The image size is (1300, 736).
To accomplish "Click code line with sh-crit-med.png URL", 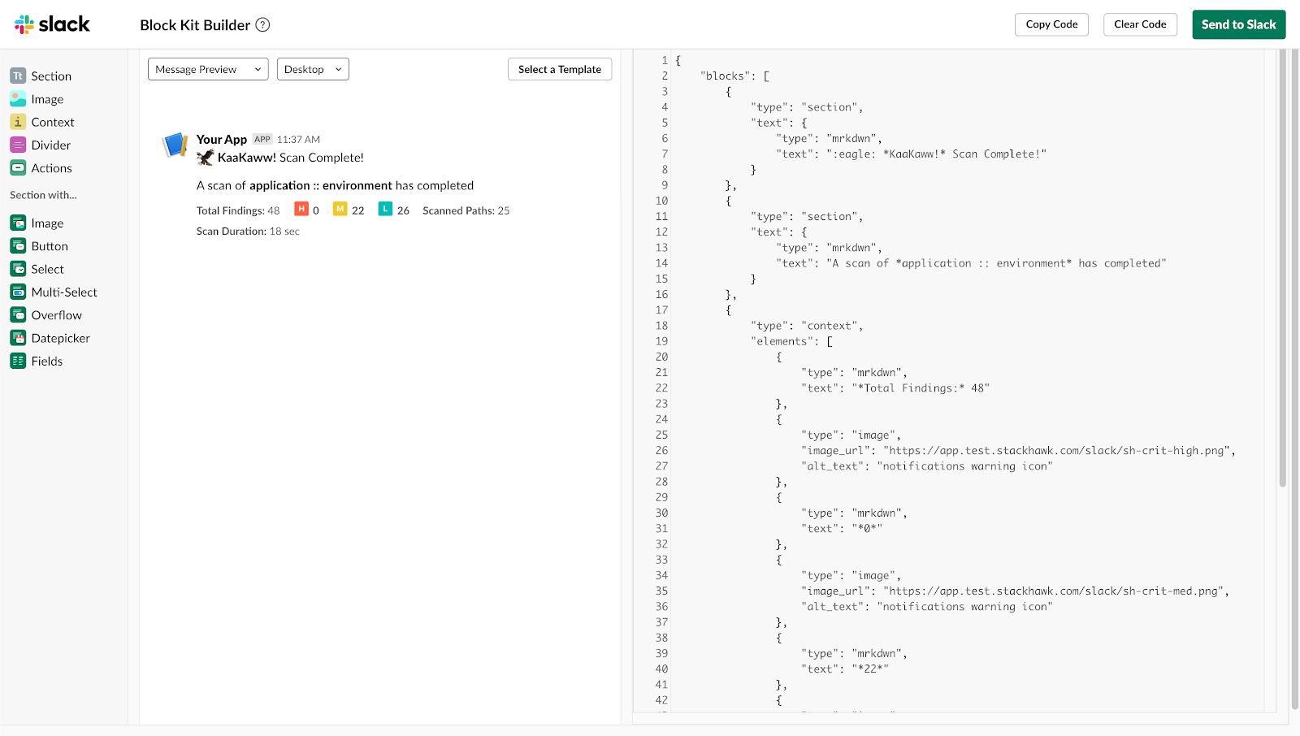I will pos(1016,591).
